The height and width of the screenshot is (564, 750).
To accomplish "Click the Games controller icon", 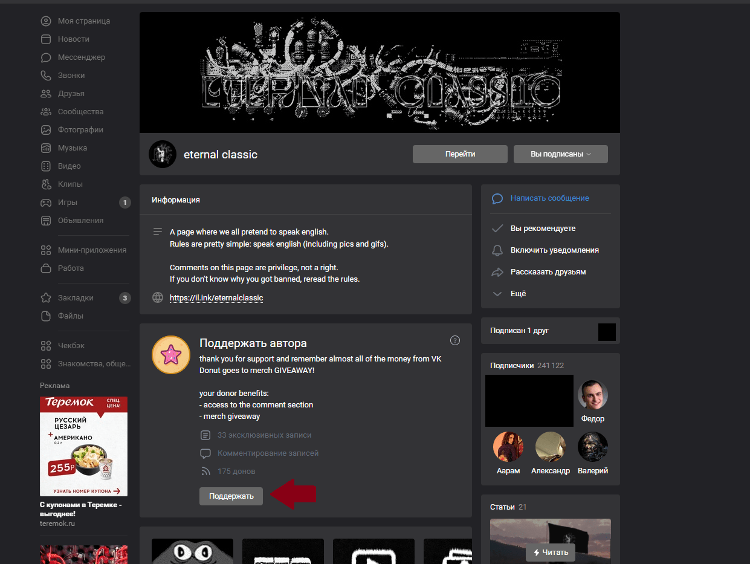I will [x=46, y=203].
